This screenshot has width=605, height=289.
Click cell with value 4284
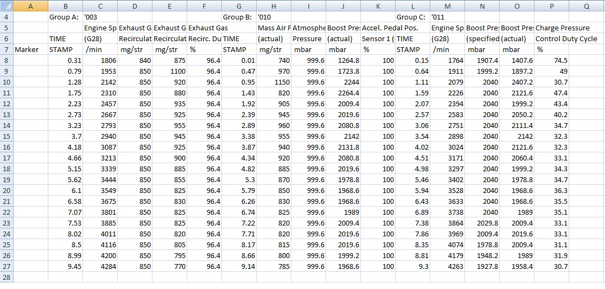[100, 266]
